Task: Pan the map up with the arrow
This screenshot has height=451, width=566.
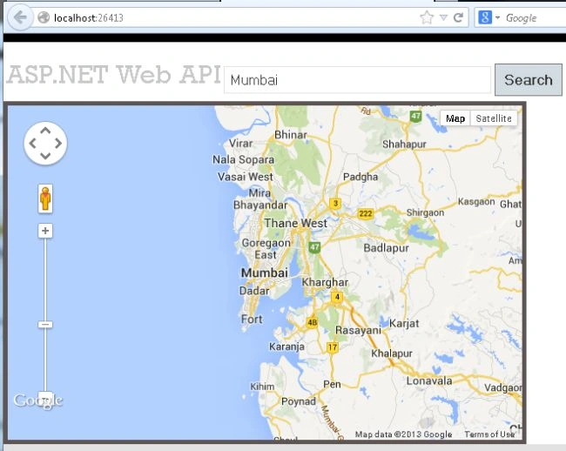Action: 45,131
